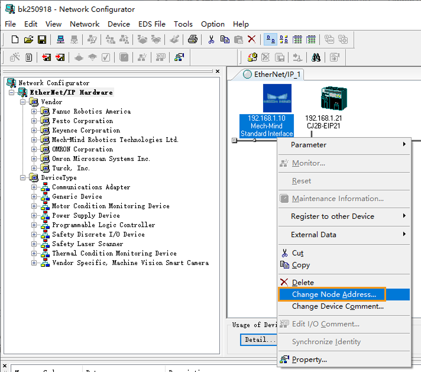421x372 pixels.
Task: Open the View menu
Action: [x=53, y=24]
